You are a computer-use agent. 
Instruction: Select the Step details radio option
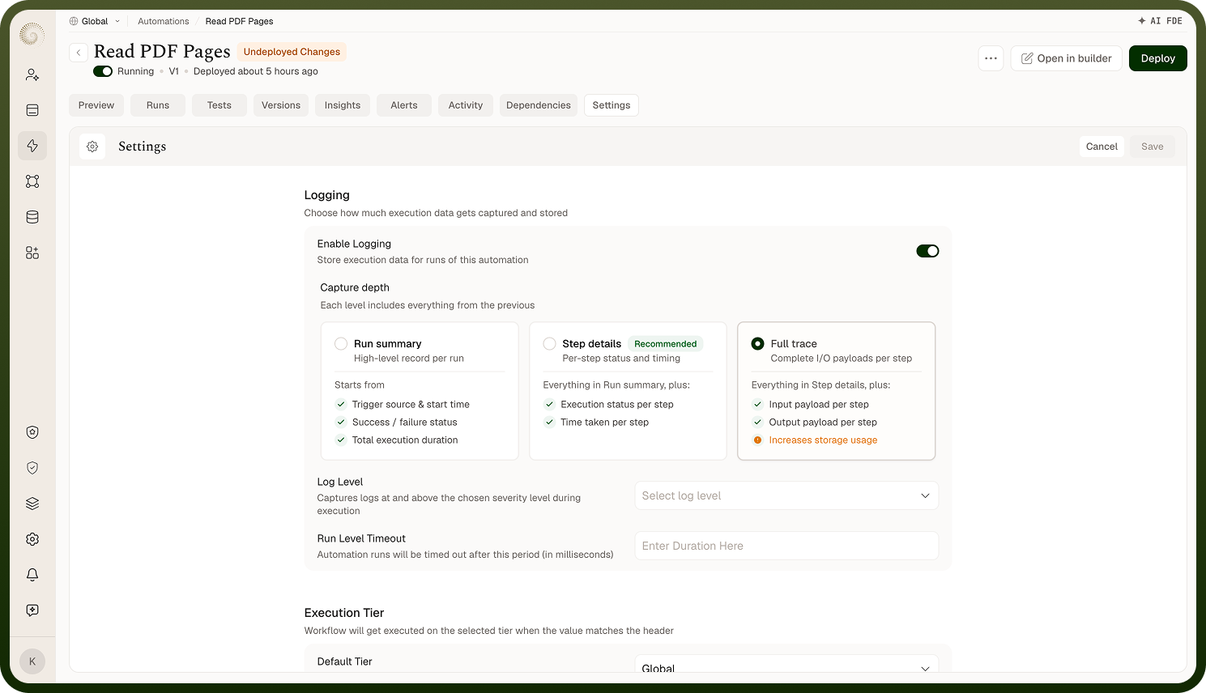coord(549,344)
